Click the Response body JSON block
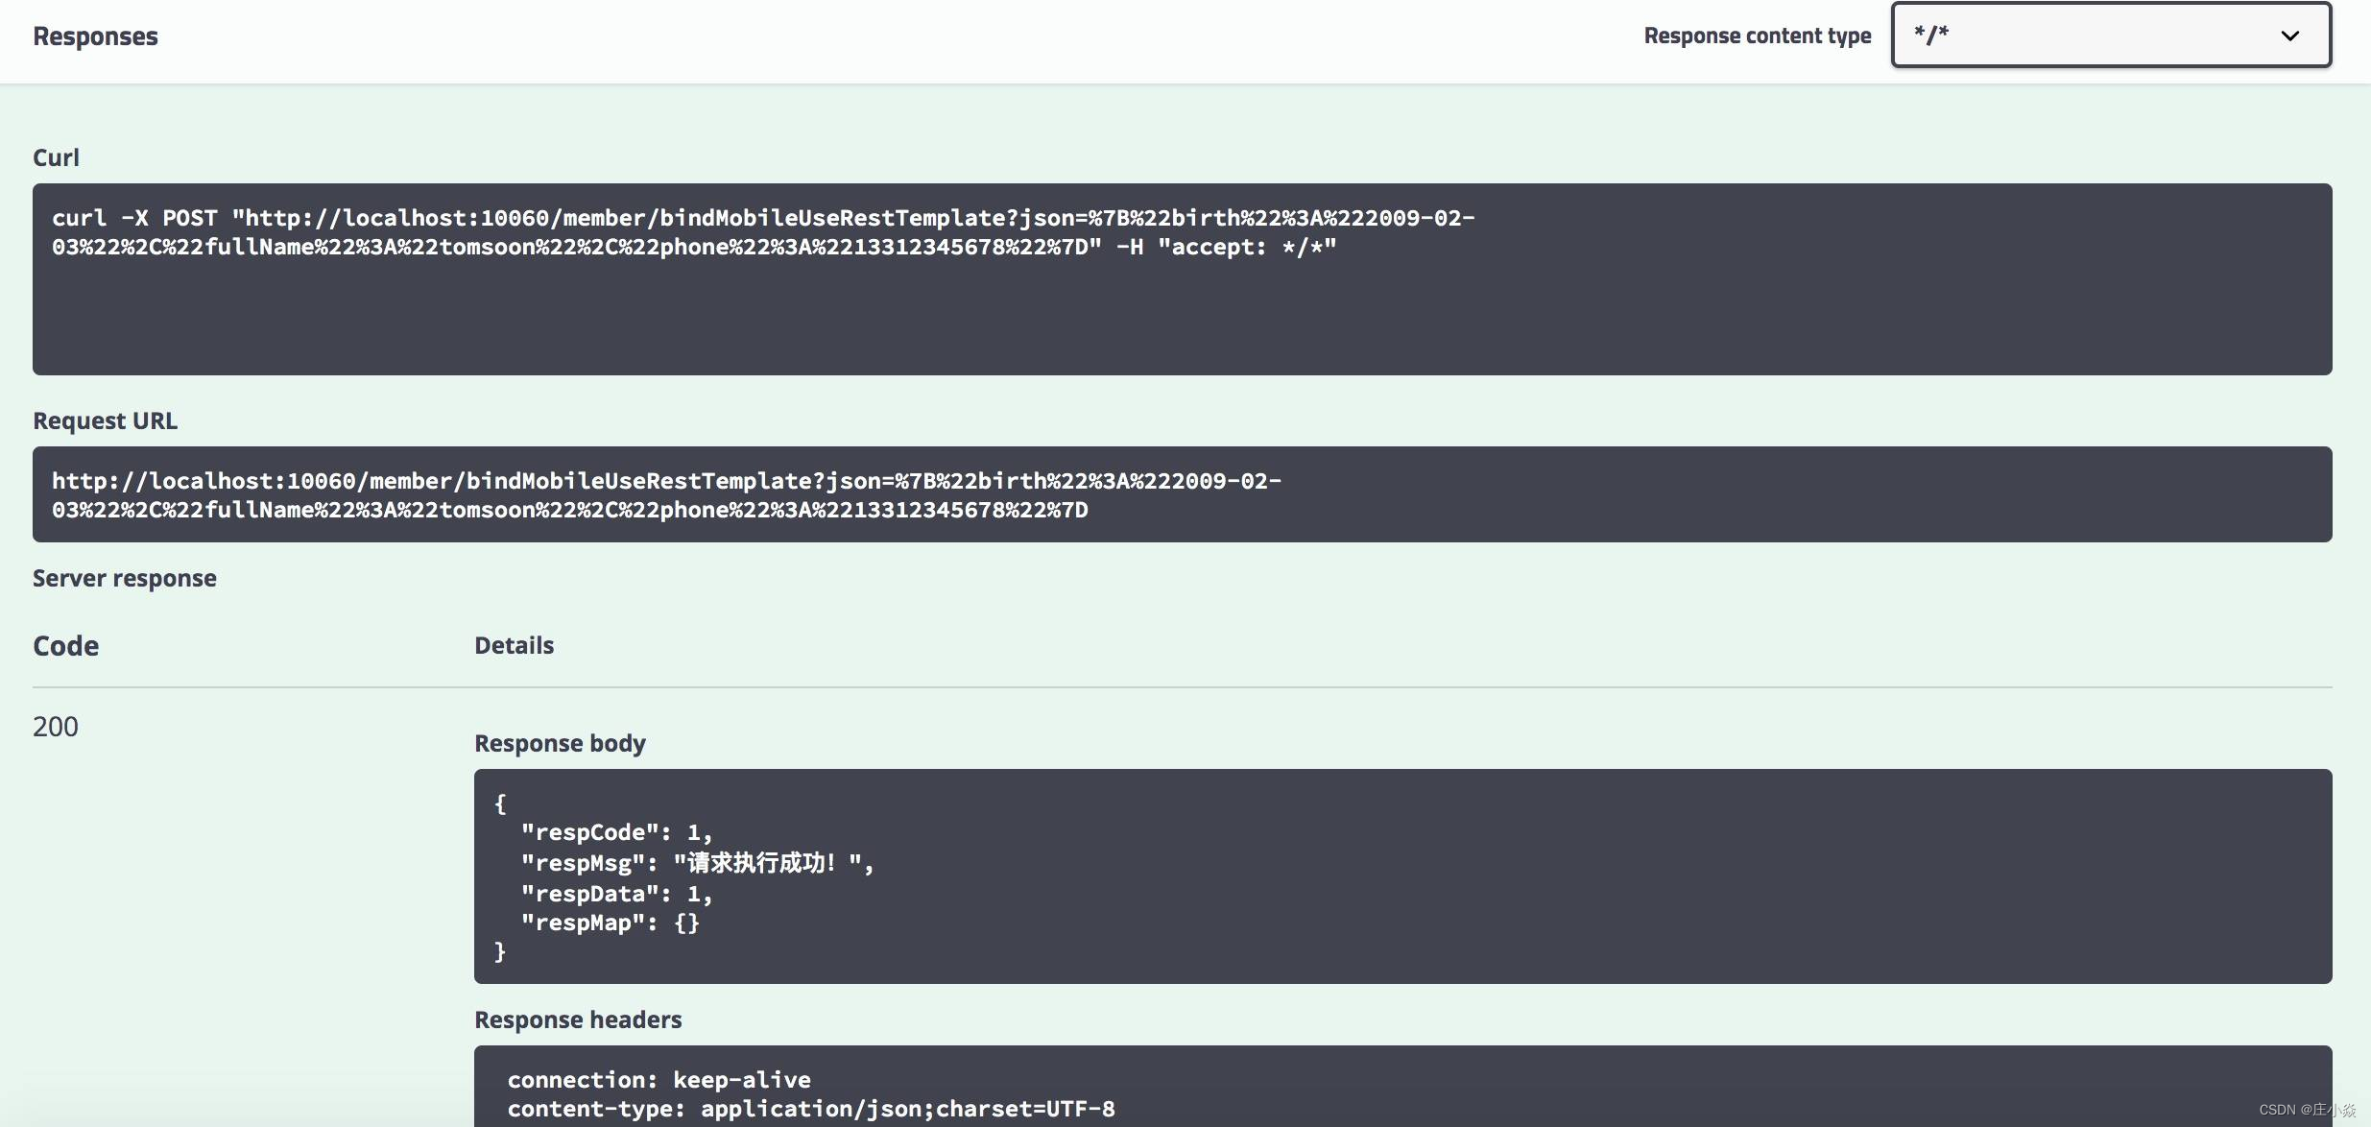The width and height of the screenshot is (2371, 1127). coord(1401,875)
